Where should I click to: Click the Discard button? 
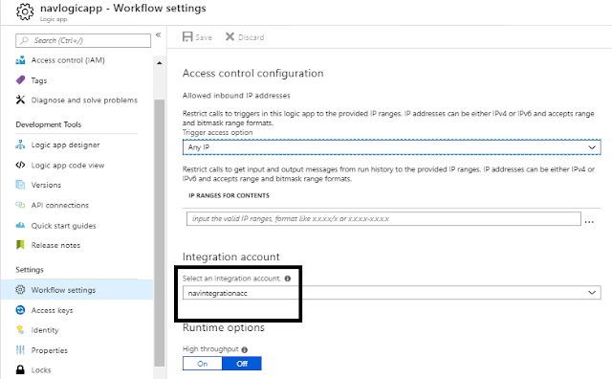pyautogui.click(x=245, y=37)
